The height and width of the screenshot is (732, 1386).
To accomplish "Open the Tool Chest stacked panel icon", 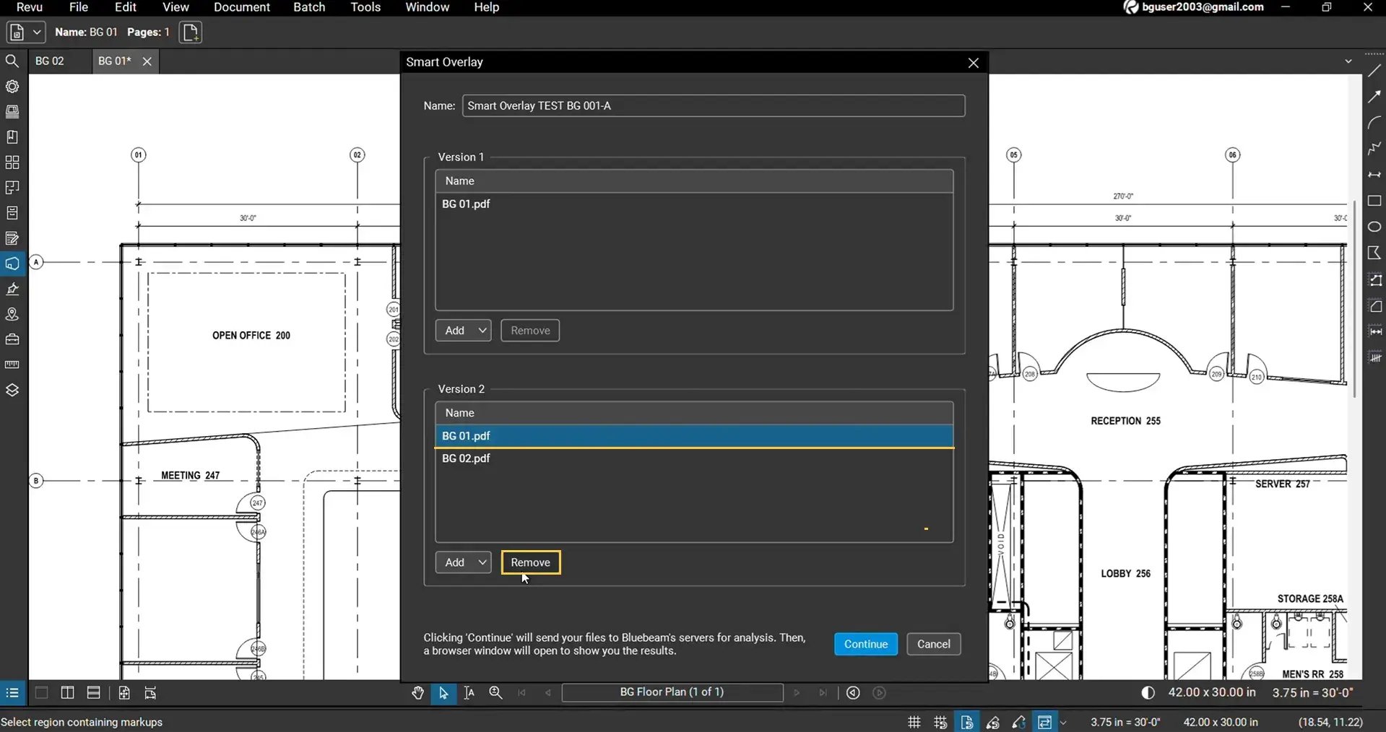I will click(12, 112).
